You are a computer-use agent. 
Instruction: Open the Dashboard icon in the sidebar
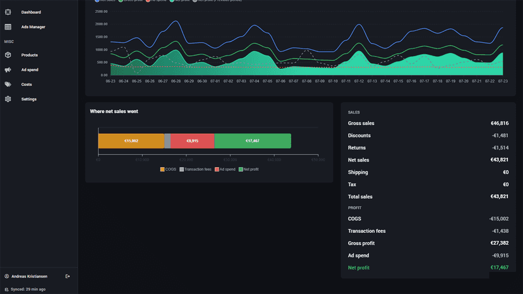(8, 12)
